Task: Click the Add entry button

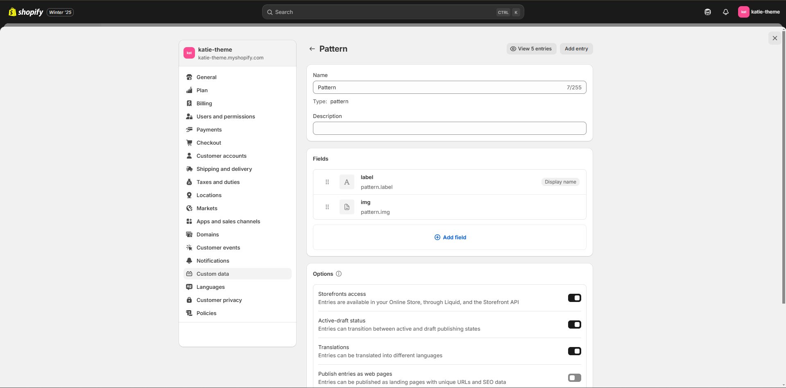Action: [x=576, y=49]
